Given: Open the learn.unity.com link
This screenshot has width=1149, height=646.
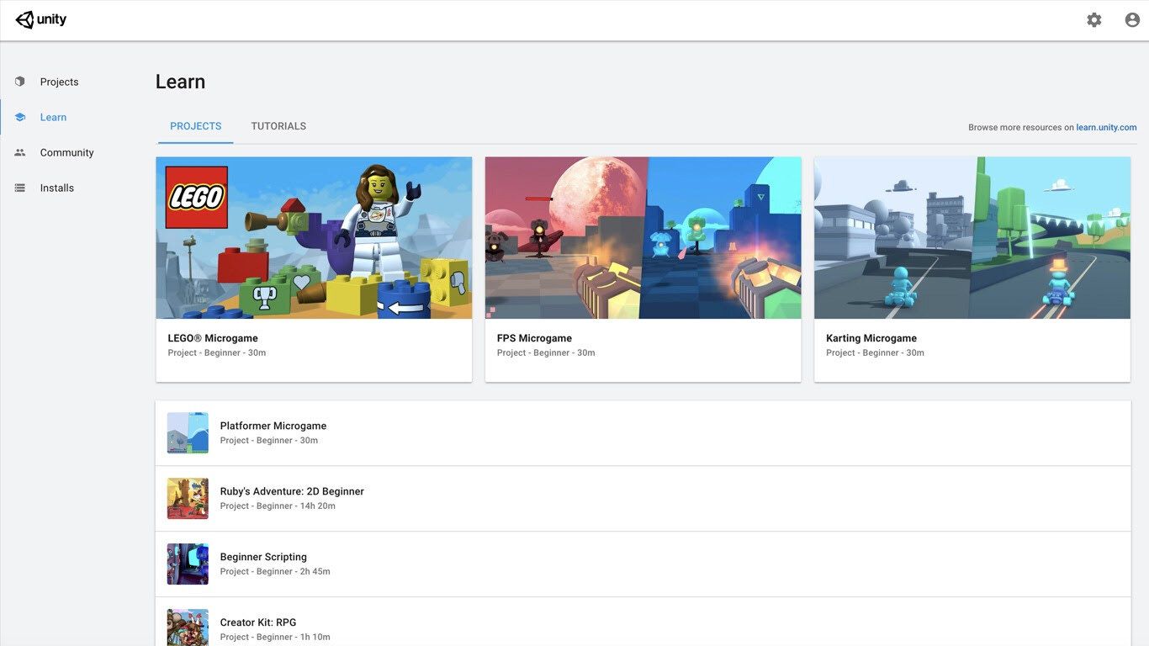Looking at the screenshot, I should pyautogui.click(x=1106, y=128).
